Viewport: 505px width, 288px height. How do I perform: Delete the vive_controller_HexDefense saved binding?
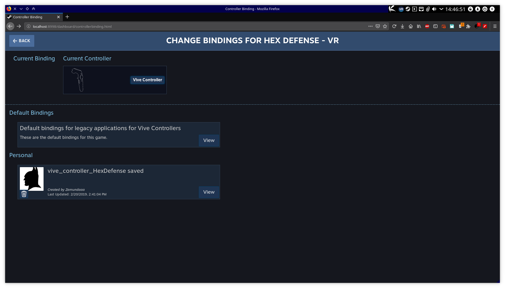tap(24, 194)
